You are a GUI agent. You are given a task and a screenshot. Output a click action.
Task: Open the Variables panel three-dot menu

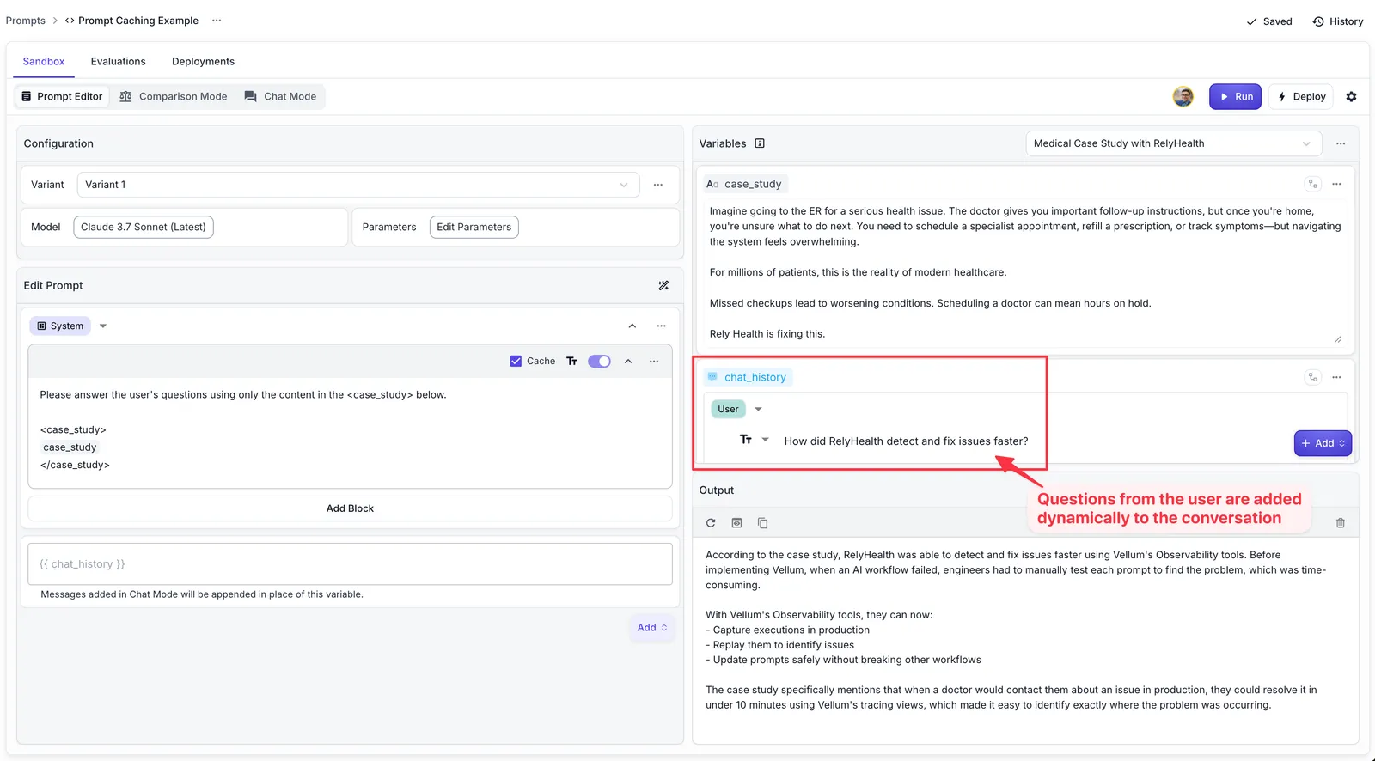pyautogui.click(x=1341, y=143)
